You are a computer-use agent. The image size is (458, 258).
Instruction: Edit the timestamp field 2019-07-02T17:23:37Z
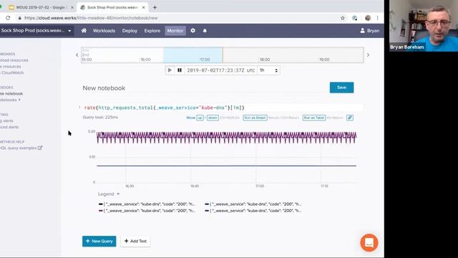[x=220, y=70]
